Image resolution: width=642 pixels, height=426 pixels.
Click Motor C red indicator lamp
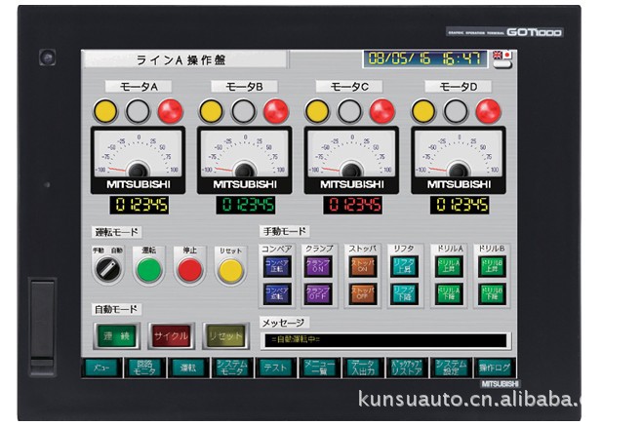(x=382, y=111)
